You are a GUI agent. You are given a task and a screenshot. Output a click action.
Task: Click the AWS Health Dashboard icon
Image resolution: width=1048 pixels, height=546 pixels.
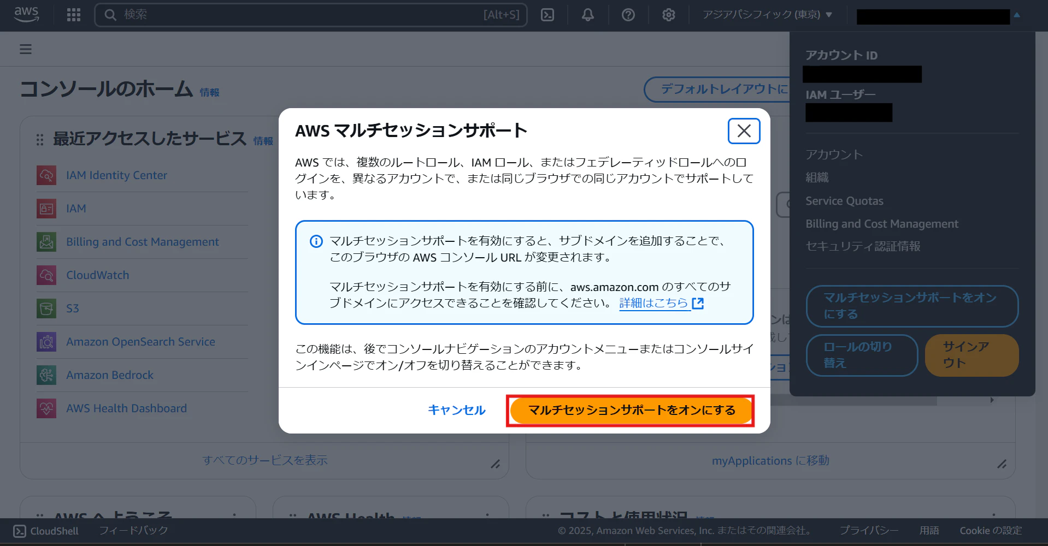click(46, 408)
